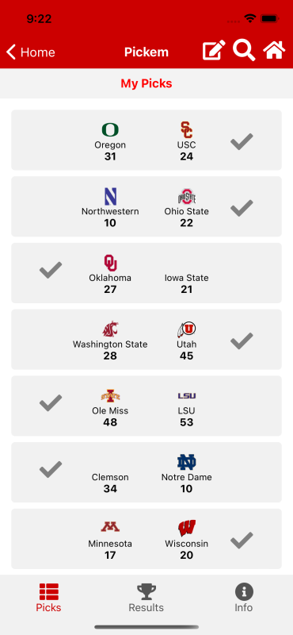Image resolution: width=293 pixels, height=635 pixels.
Task: Open the Info tab
Action: coord(244,598)
